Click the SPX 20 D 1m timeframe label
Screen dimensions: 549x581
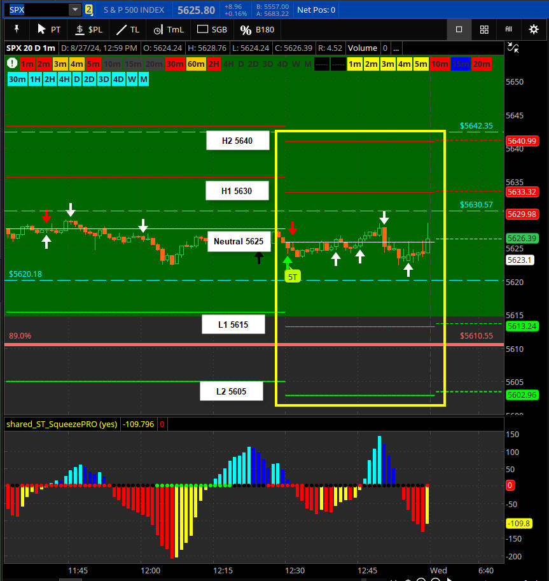[x=31, y=48]
